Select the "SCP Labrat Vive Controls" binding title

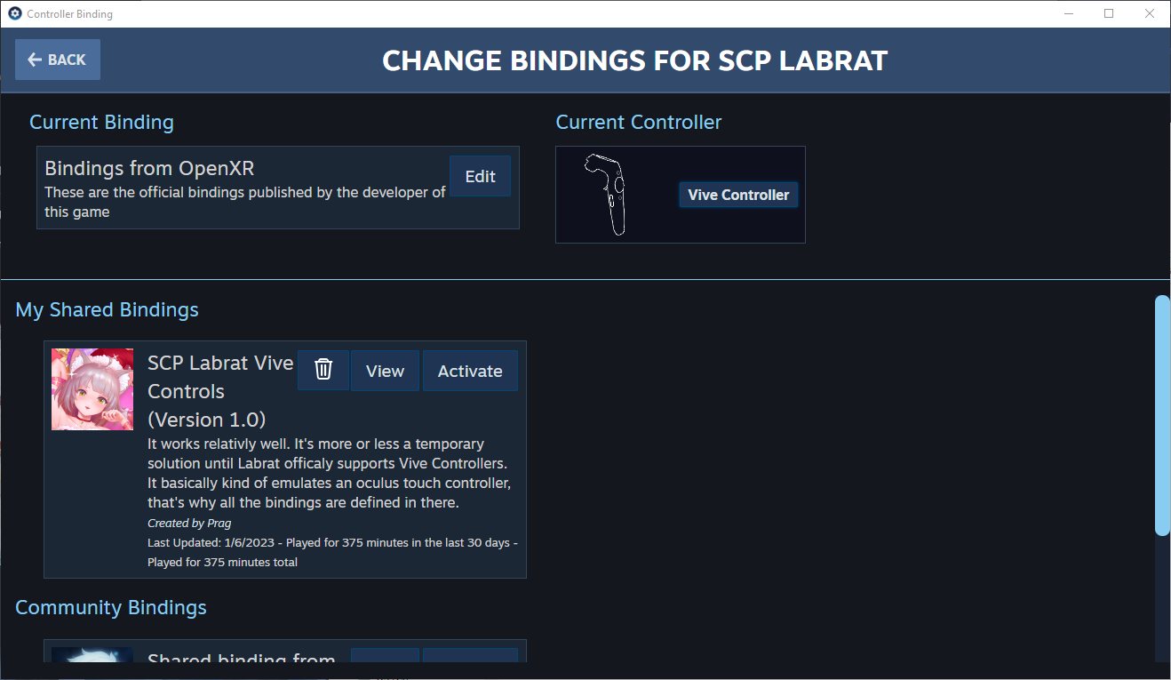point(220,377)
